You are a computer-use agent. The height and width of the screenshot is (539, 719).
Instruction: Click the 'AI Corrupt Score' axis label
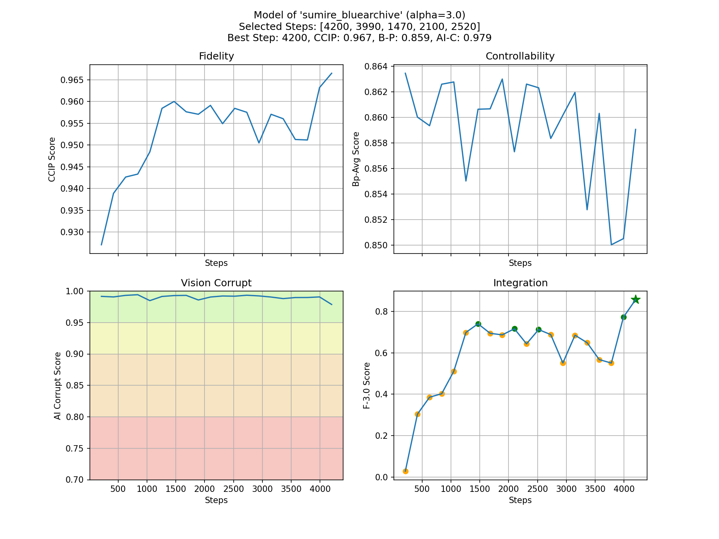pos(58,386)
